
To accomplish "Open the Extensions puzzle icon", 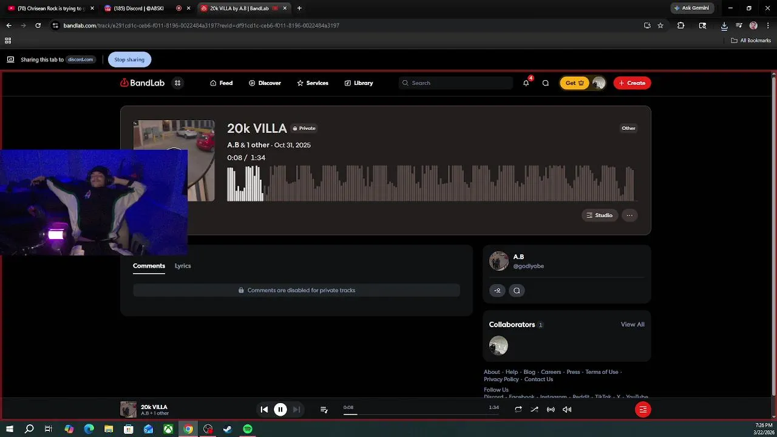I will click(x=680, y=25).
